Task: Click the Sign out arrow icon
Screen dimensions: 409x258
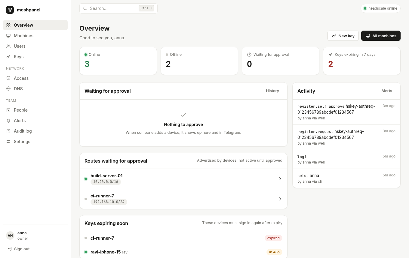Action: pyautogui.click(x=10, y=249)
